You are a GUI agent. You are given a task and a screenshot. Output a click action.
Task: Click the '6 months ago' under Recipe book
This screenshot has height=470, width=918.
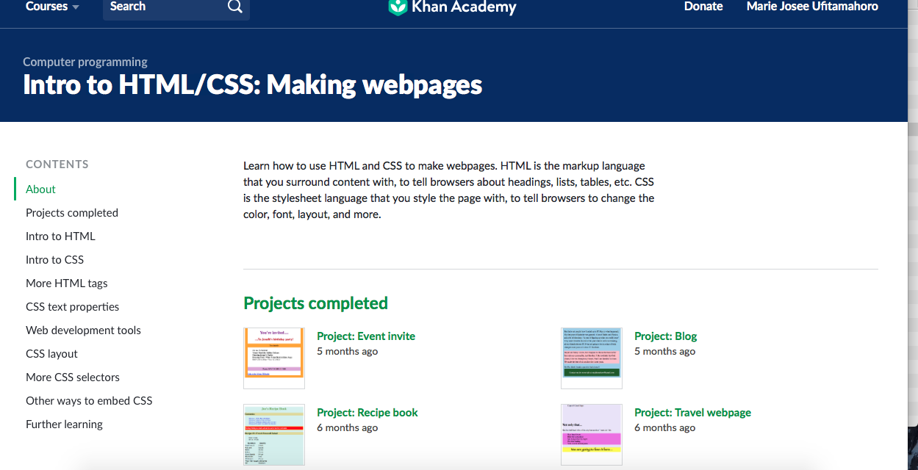348,428
